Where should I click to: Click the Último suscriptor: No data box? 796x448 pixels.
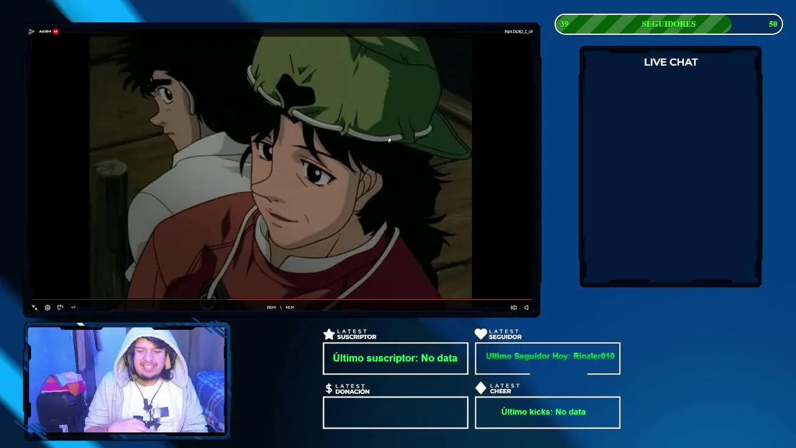pyautogui.click(x=396, y=358)
